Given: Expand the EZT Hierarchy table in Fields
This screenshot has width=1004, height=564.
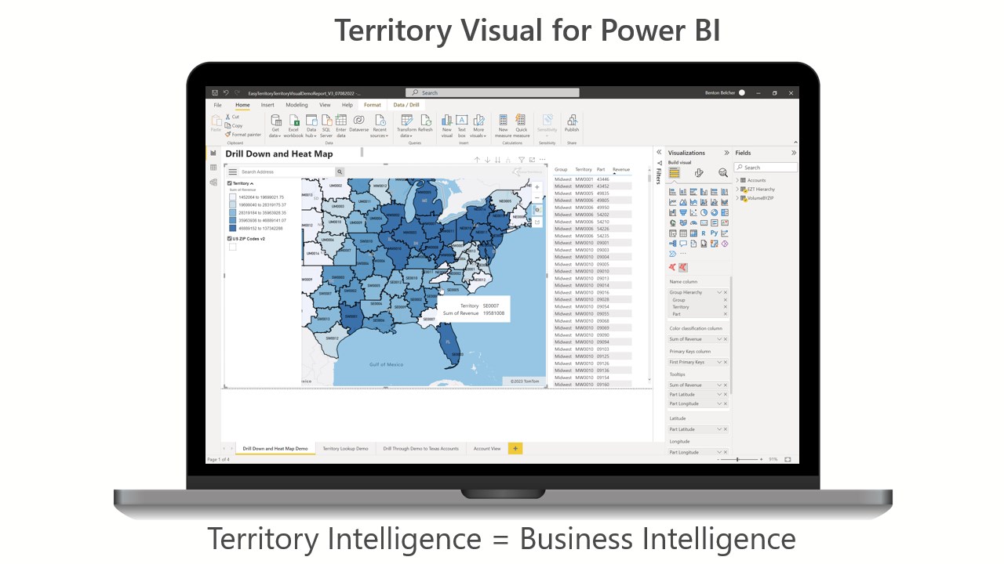Looking at the screenshot, I should click(x=737, y=189).
